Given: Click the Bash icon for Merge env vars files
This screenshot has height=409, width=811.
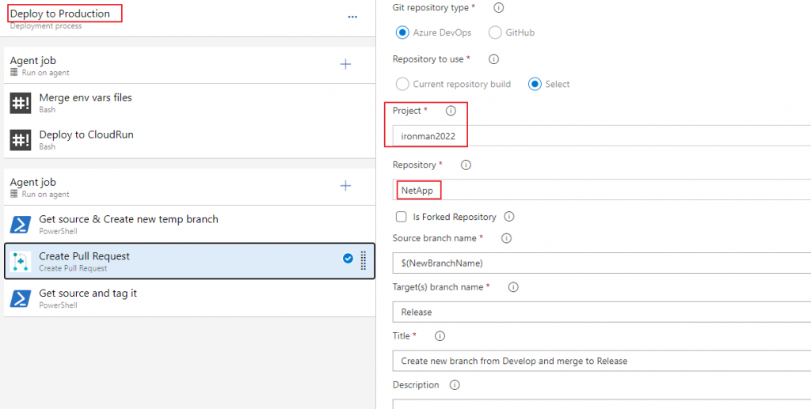Looking at the screenshot, I should coord(21,103).
